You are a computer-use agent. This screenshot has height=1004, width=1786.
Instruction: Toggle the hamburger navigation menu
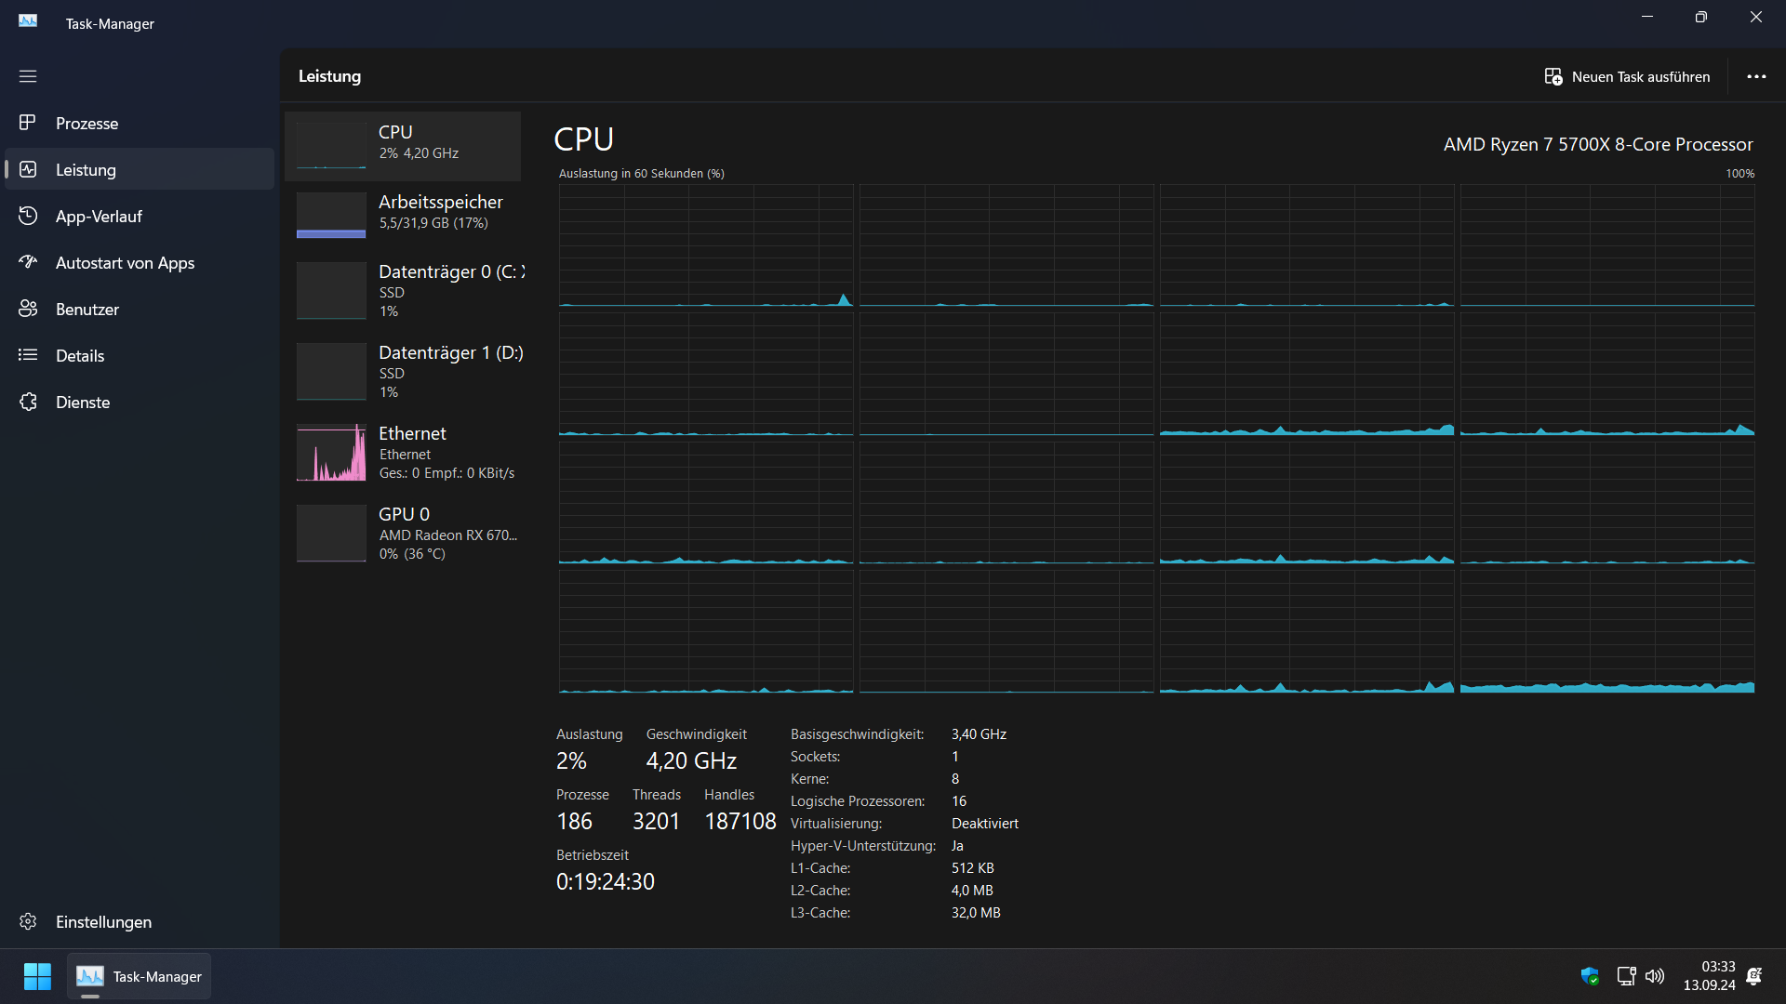coord(28,76)
